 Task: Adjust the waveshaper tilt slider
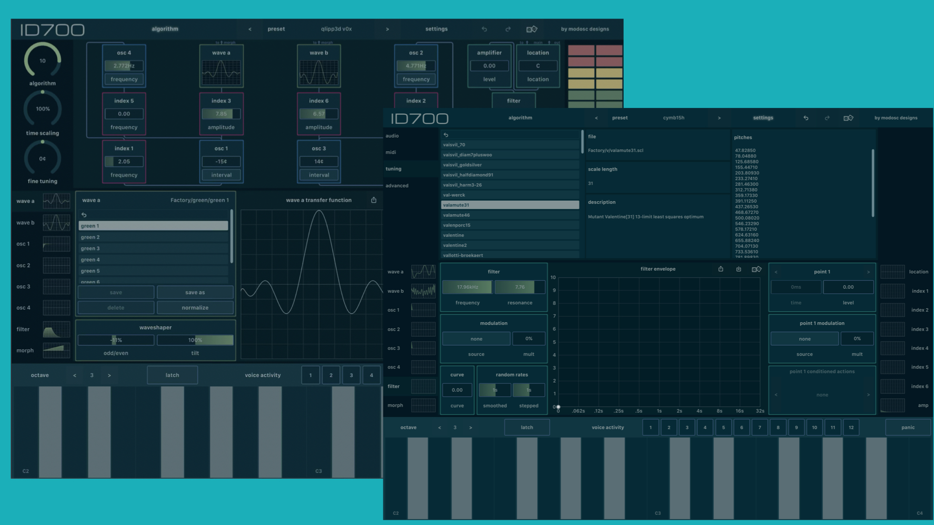pyautogui.click(x=195, y=340)
